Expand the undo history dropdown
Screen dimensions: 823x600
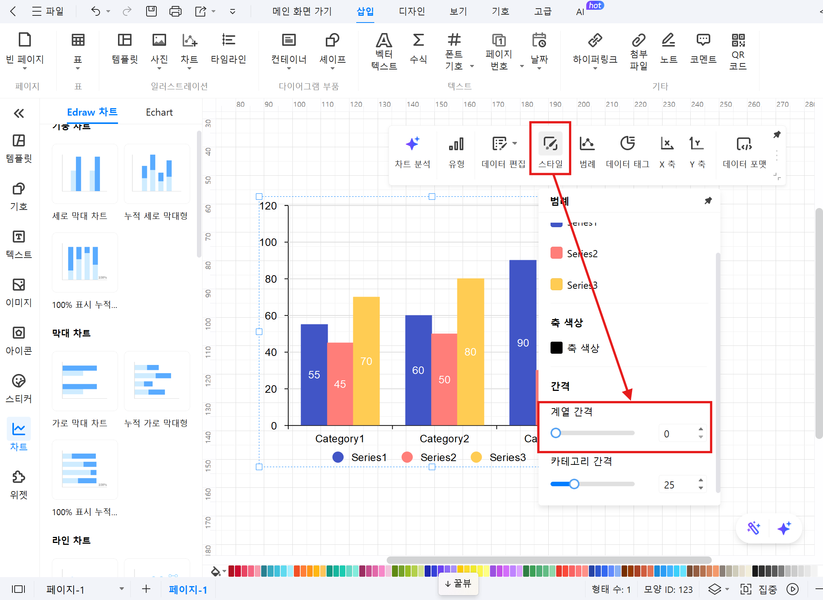point(108,11)
